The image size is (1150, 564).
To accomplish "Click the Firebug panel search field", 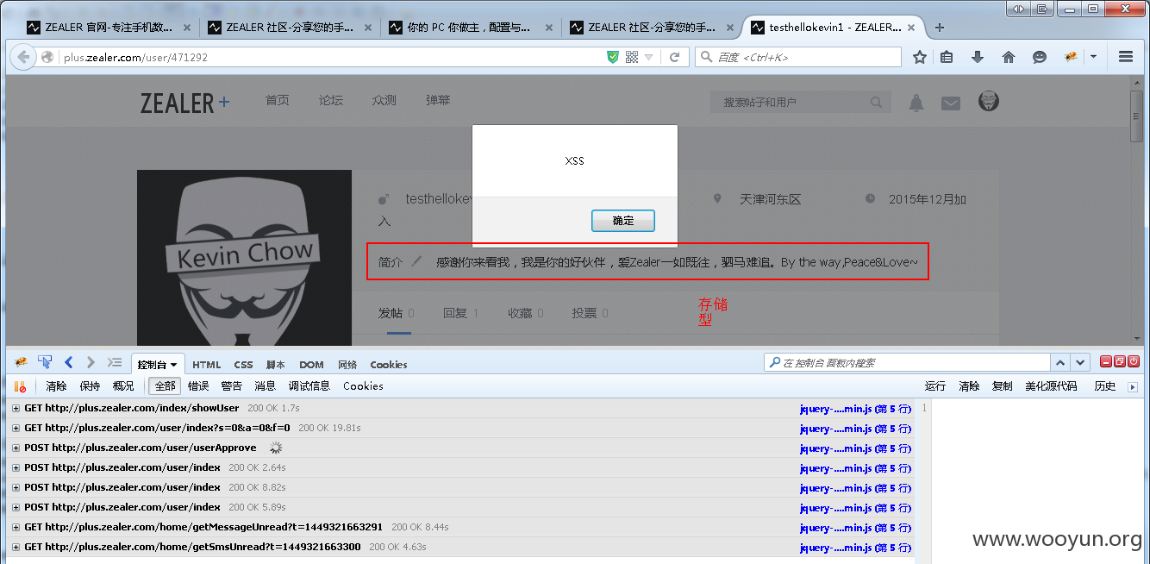I will click(907, 363).
